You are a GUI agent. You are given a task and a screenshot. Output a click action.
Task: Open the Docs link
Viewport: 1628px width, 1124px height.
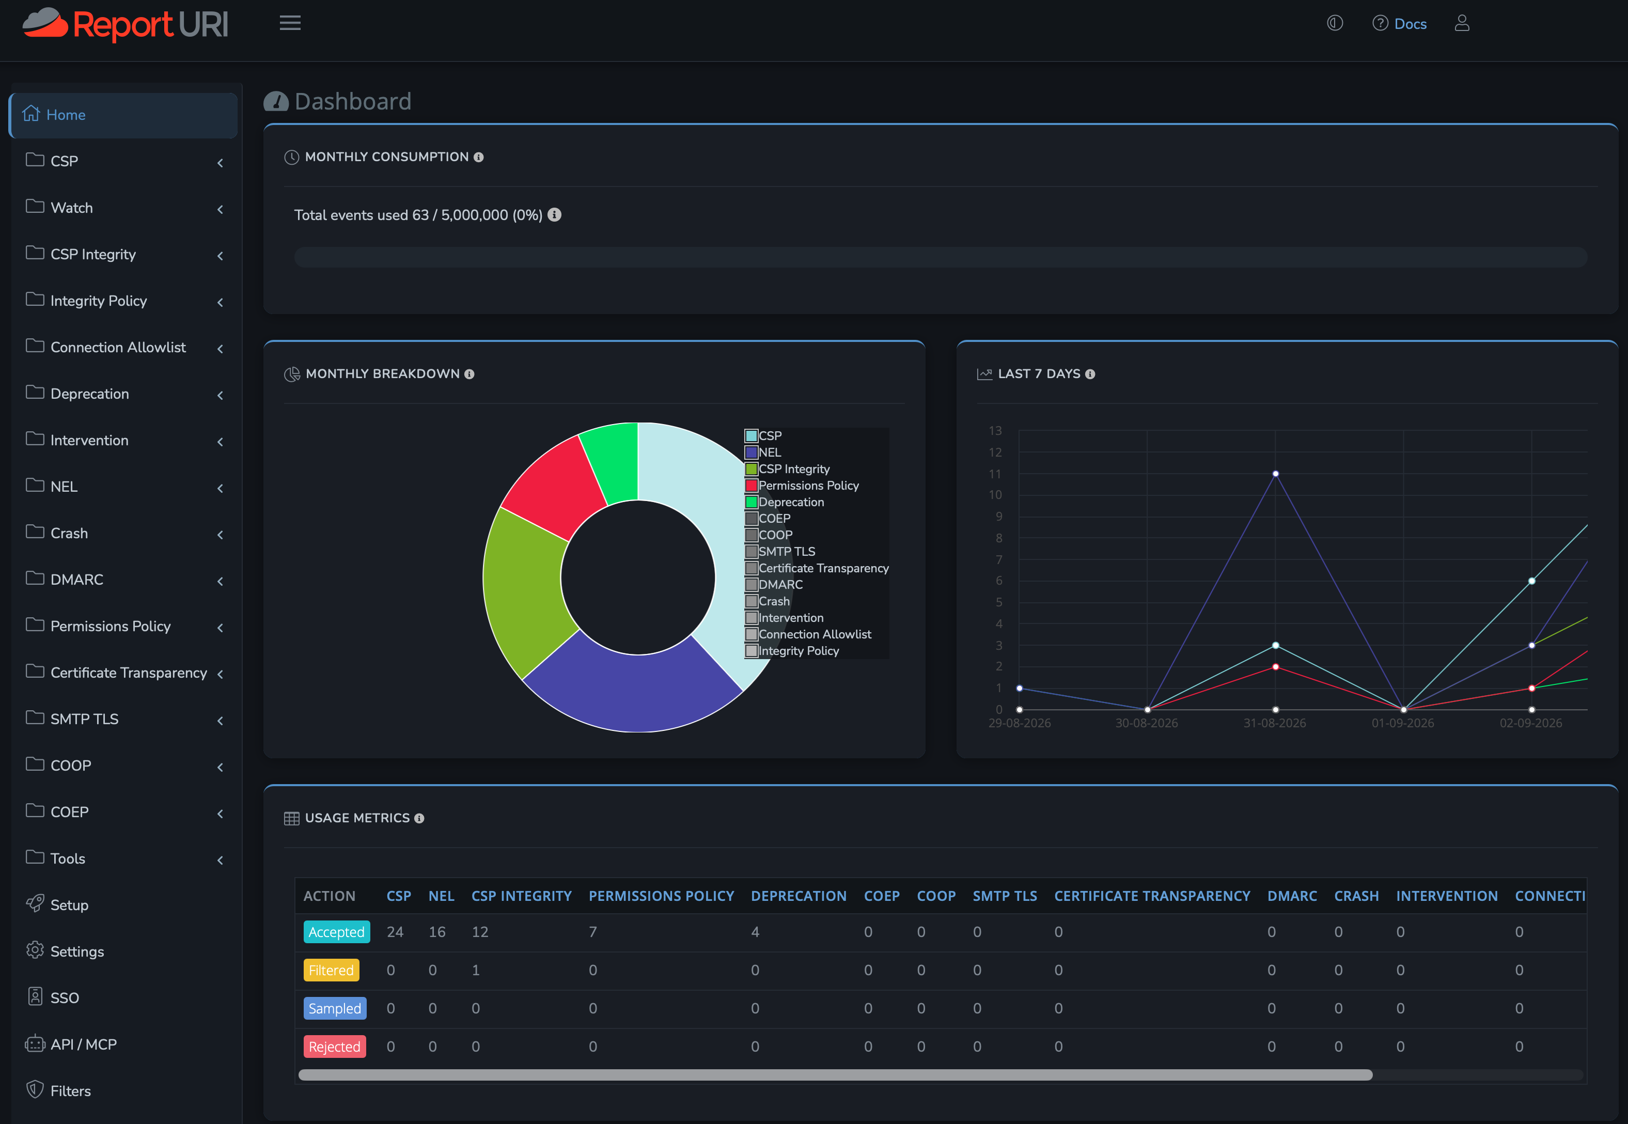(1410, 24)
